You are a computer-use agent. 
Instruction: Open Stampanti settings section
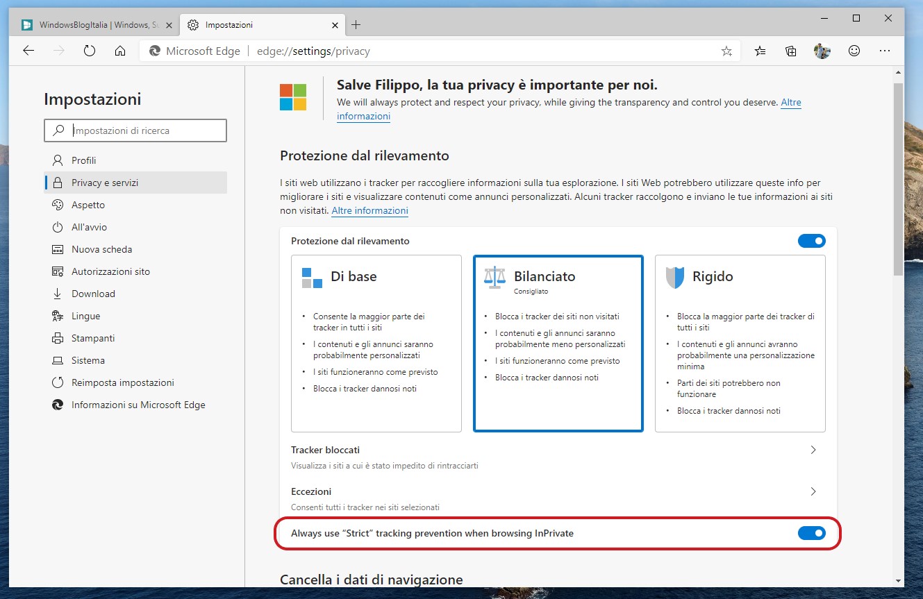pos(135,338)
